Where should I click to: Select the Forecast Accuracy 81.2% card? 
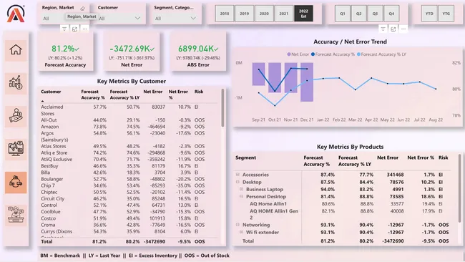(x=65, y=52)
